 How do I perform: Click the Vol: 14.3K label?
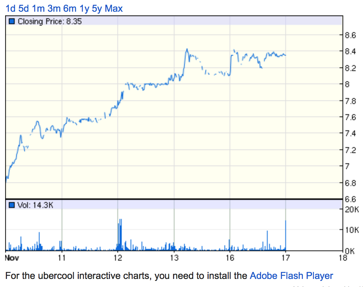(x=35, y=205)
